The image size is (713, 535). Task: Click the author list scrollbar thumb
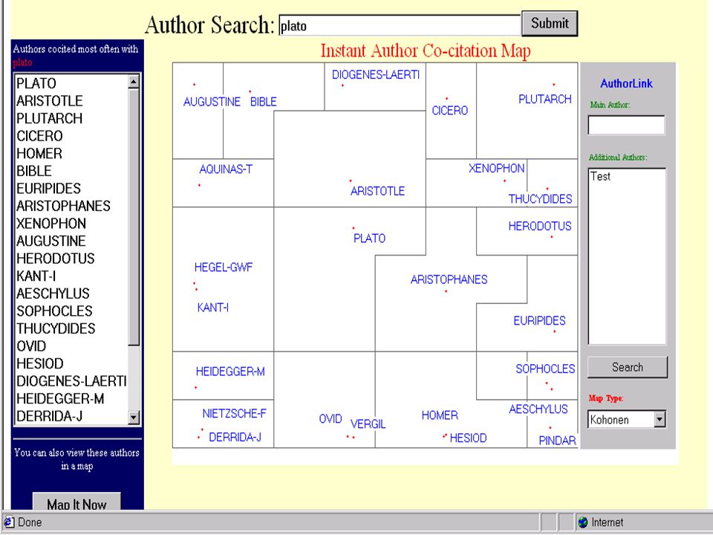pos(133,218)
